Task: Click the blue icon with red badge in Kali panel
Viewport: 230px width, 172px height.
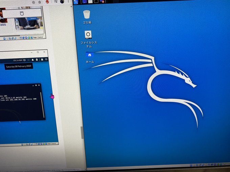Action: coord(102,1)
